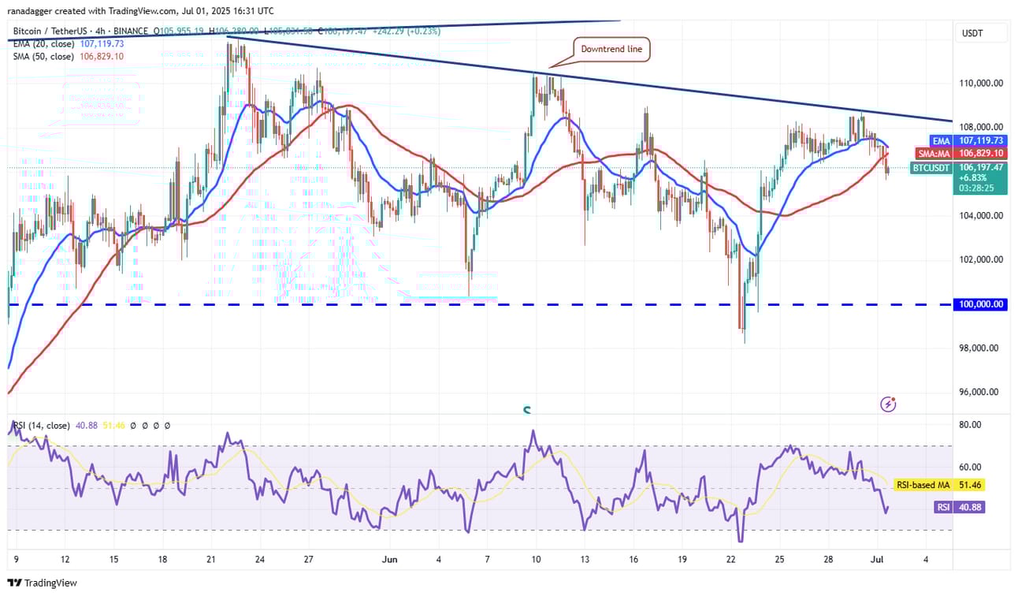Click the 98,000.00 price axis label
Image resolution: width=1018 pixels, height=596 pixels.
(979, 348)
